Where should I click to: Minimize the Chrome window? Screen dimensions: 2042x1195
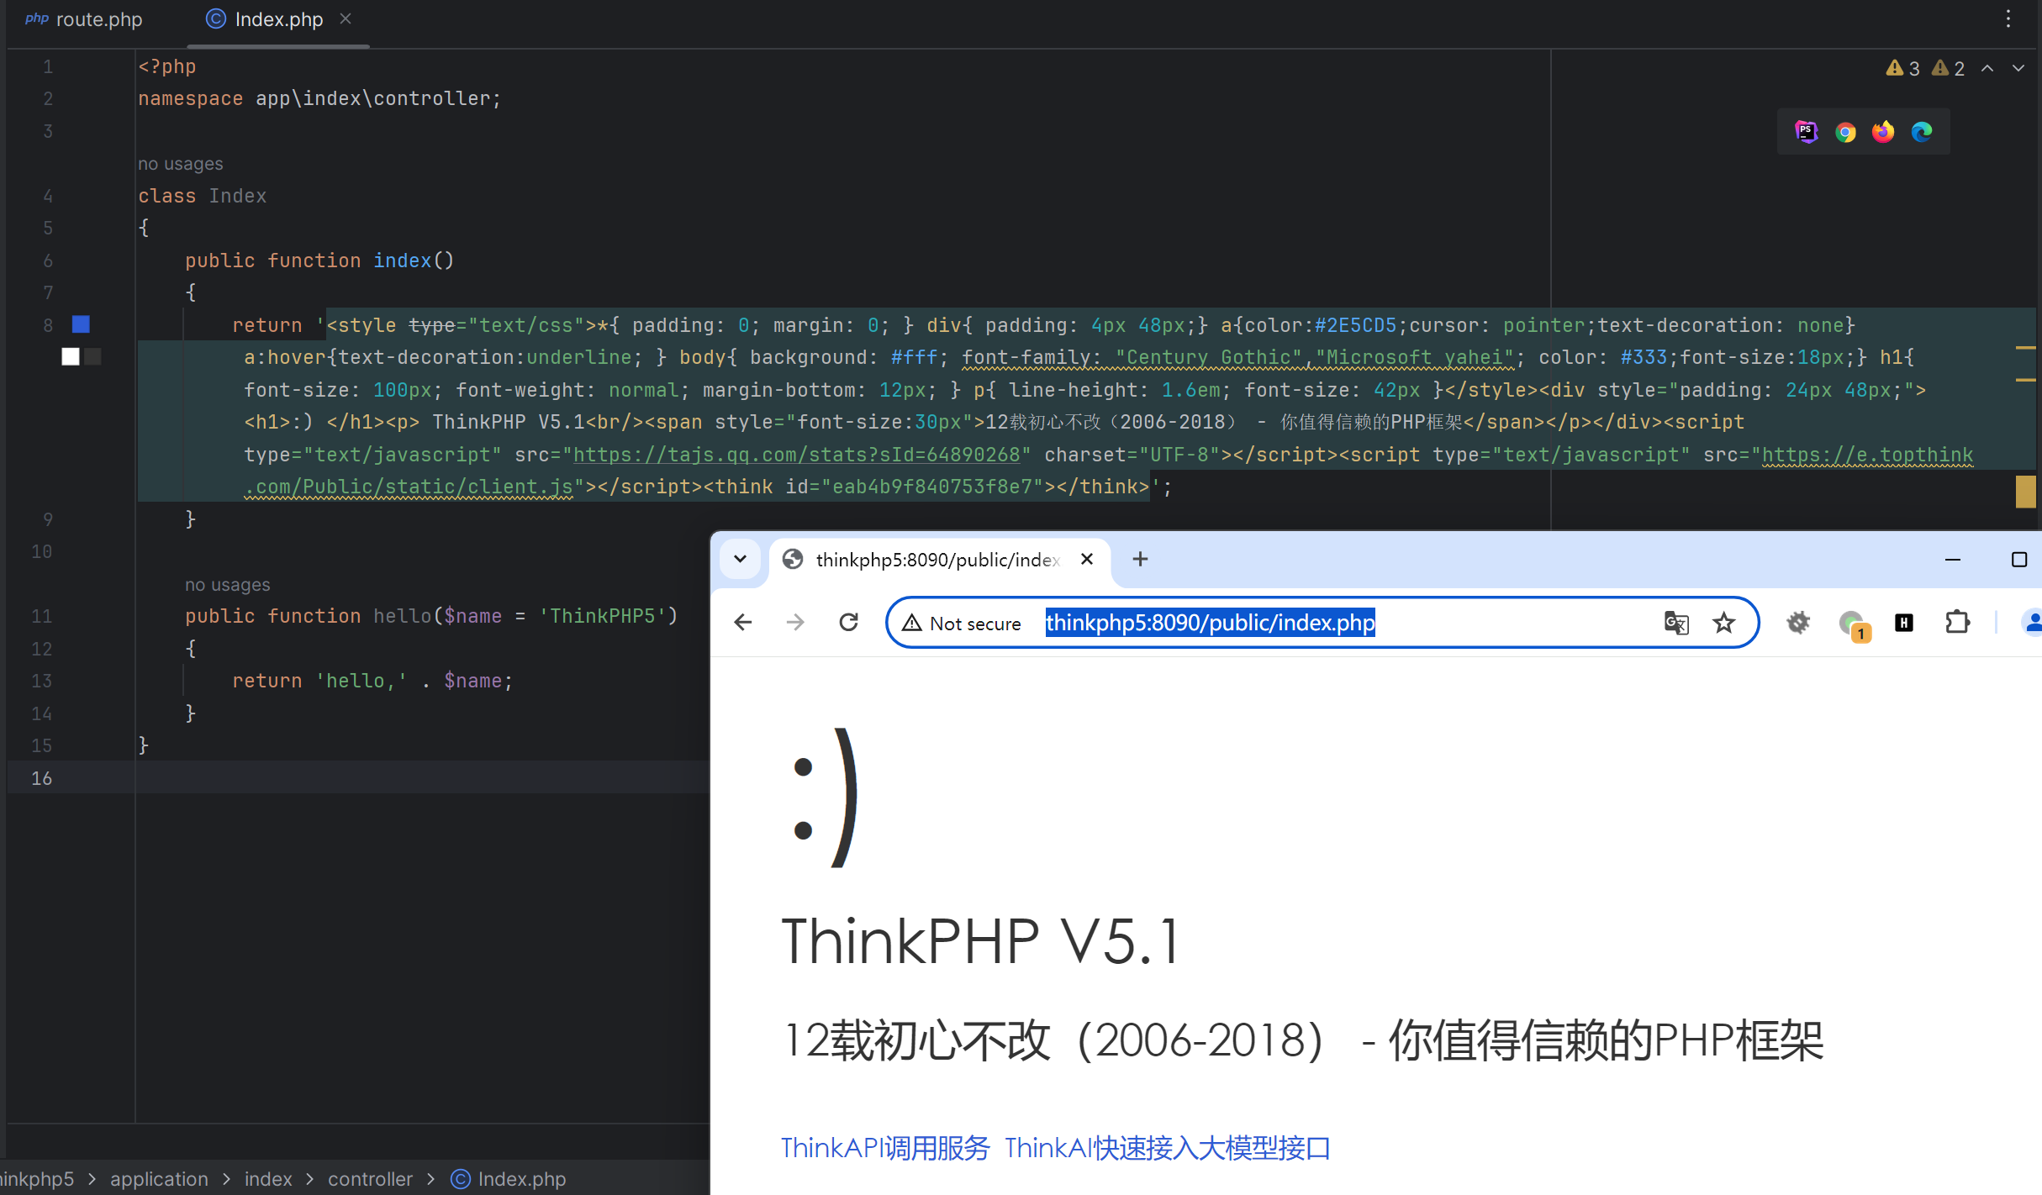click(x=1953, y=560)
